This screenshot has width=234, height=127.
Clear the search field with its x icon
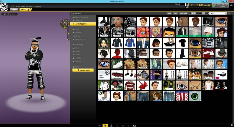point(226,14)
